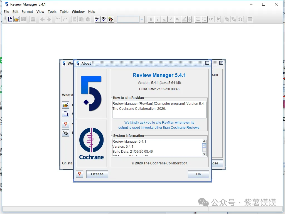Click the Bold formatting icon
Viewport: 285px width, 214px height.
(151, 19)
